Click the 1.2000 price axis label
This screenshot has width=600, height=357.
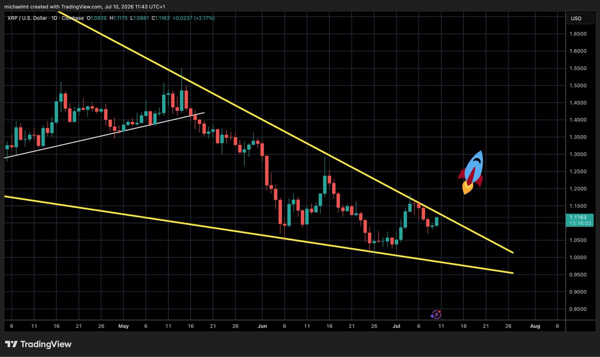(x=578, y=189)
